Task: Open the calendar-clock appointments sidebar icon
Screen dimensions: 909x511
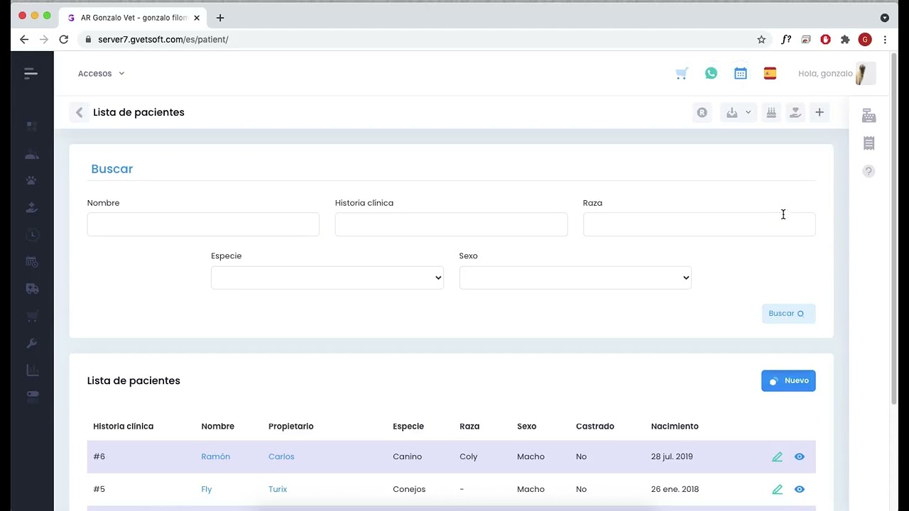Action: pos(32,261)
